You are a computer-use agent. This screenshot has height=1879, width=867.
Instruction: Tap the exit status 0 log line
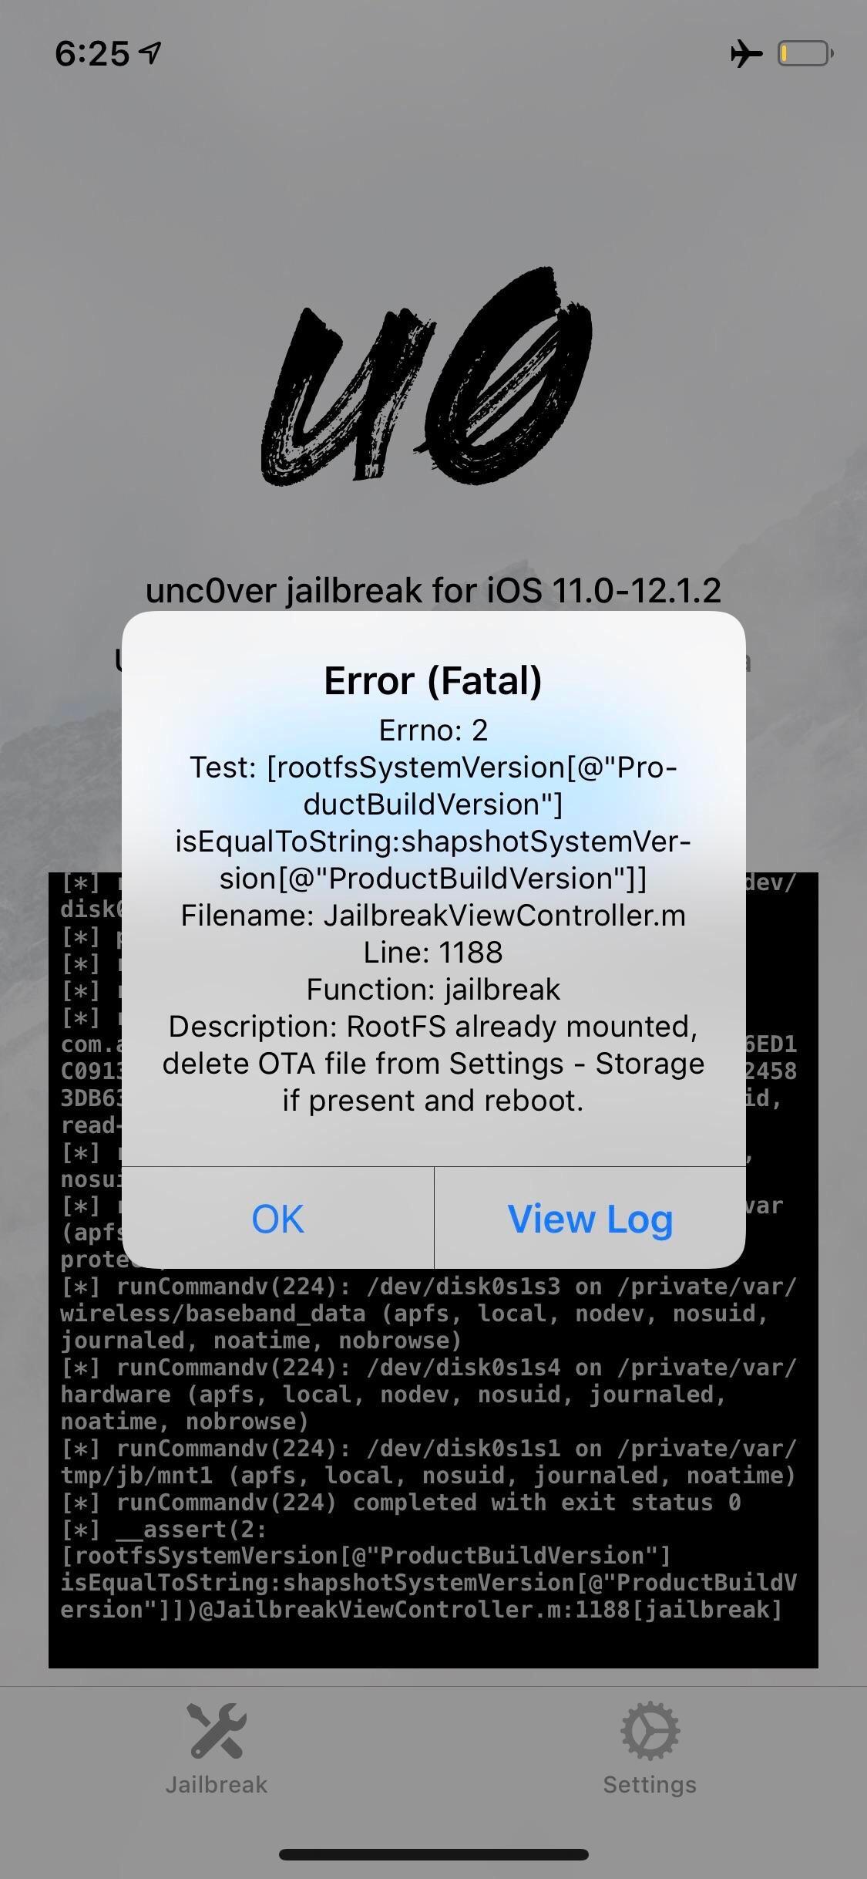coord(401,1502)
